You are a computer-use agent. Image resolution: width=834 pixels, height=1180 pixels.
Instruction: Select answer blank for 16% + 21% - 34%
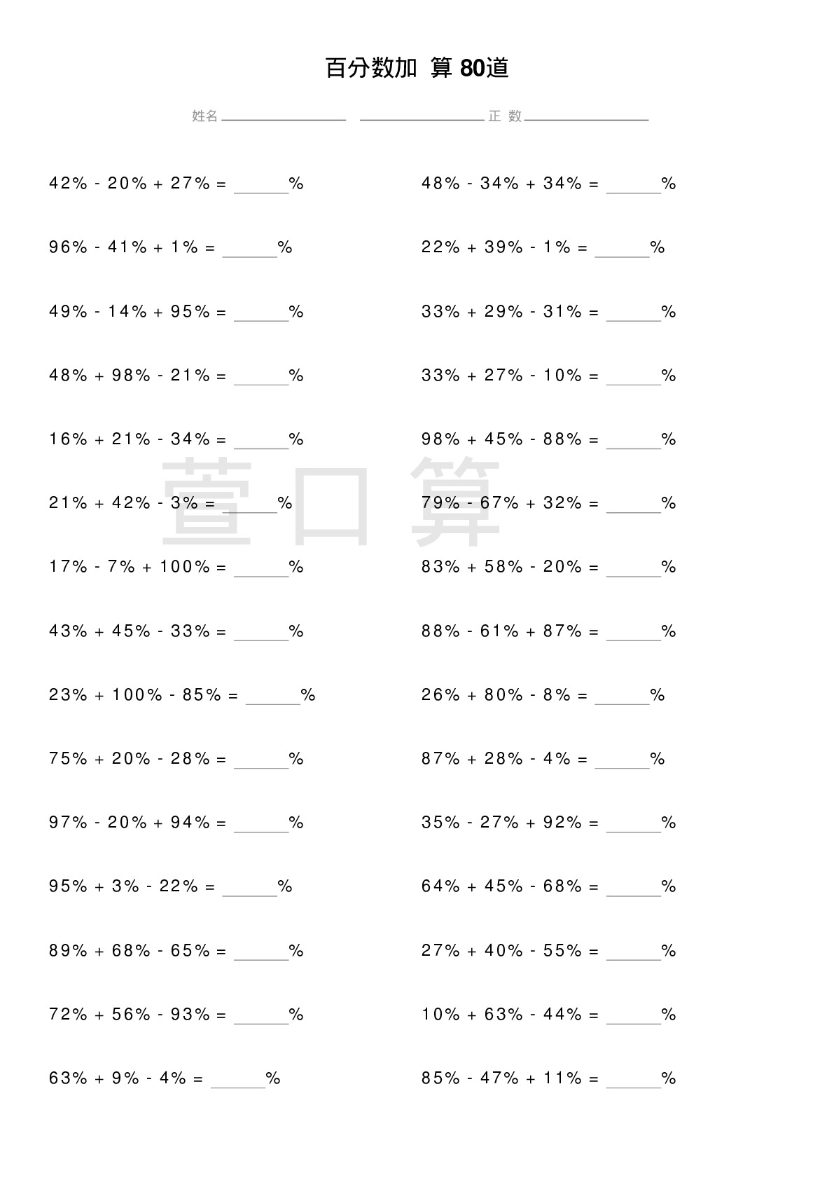coord(261,440)
